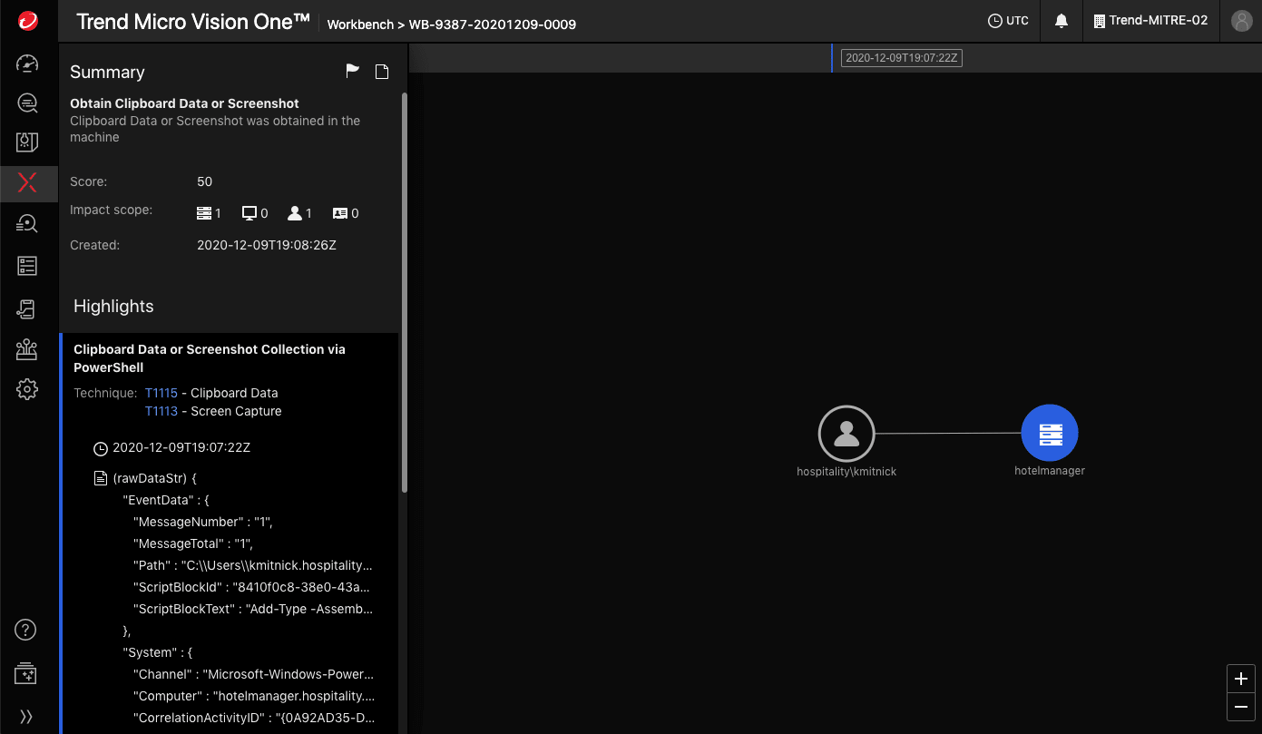Open the settings gear icon in sidebar
This screenshot has width=1262, height=734.
click(27, 389)
